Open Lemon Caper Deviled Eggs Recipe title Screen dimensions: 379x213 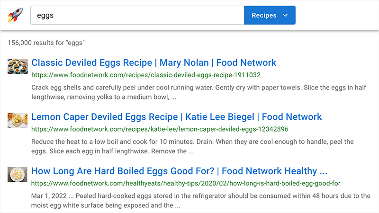click(176, 117)
